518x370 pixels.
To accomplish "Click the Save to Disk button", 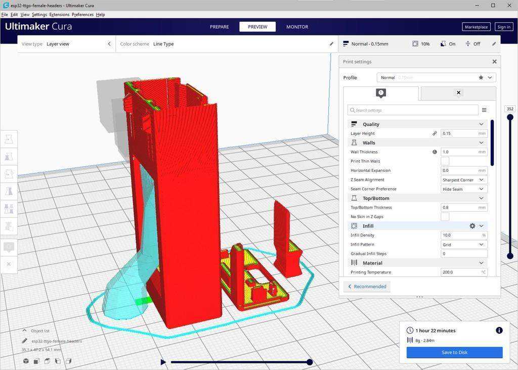I will pos(454,352).
